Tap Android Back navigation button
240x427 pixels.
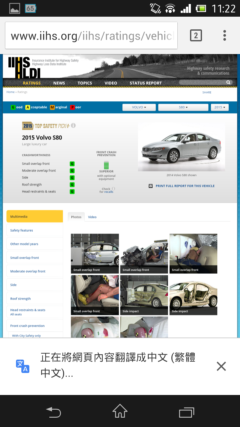53,412
